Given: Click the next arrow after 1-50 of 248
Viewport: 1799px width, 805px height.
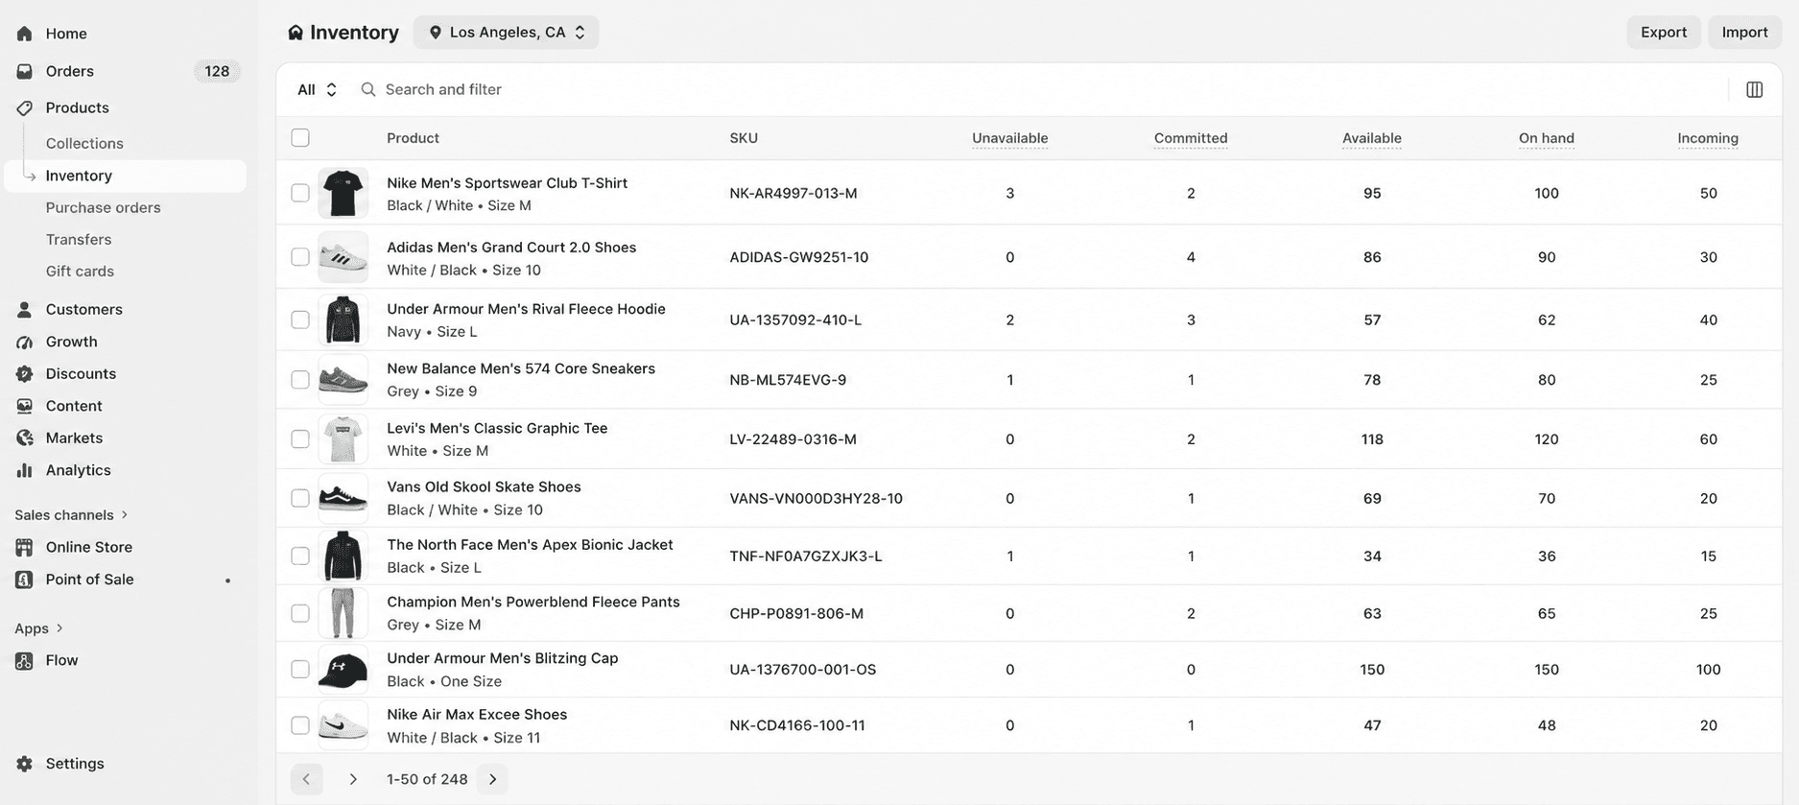Looking at the screenshot, I should (493, 779).
